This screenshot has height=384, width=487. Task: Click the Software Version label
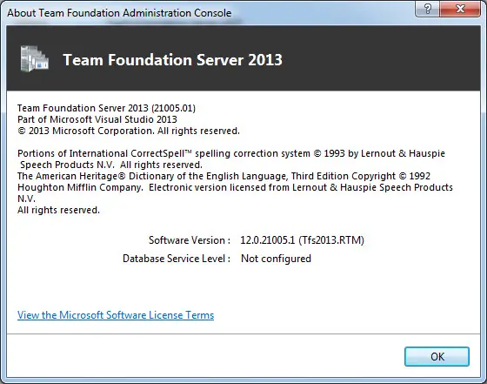point(190,240)
